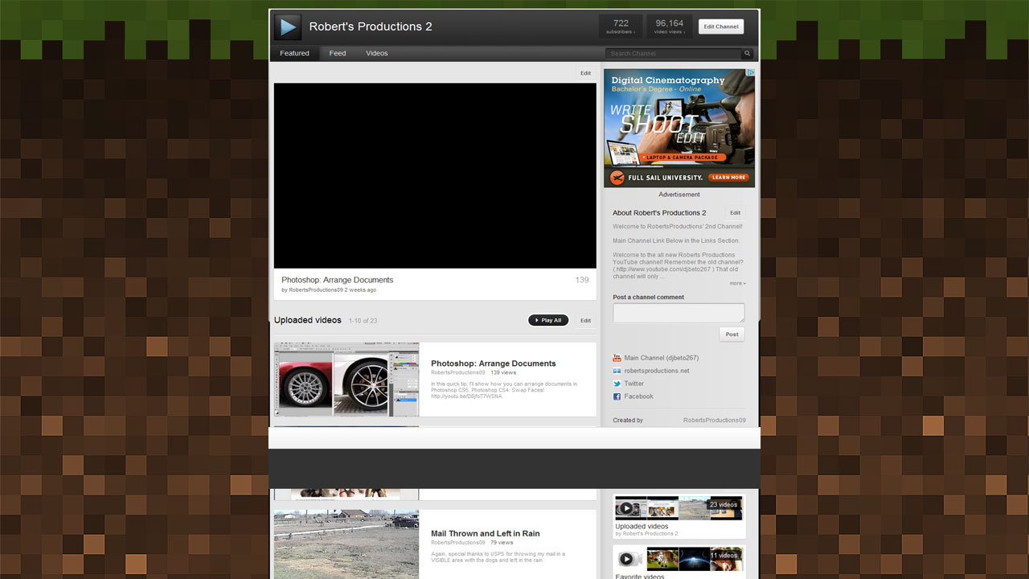Viewport: 1029px width, 579px height.
Task: Click the YouTube icon beside Main Channel
Action: pos(617,358)
